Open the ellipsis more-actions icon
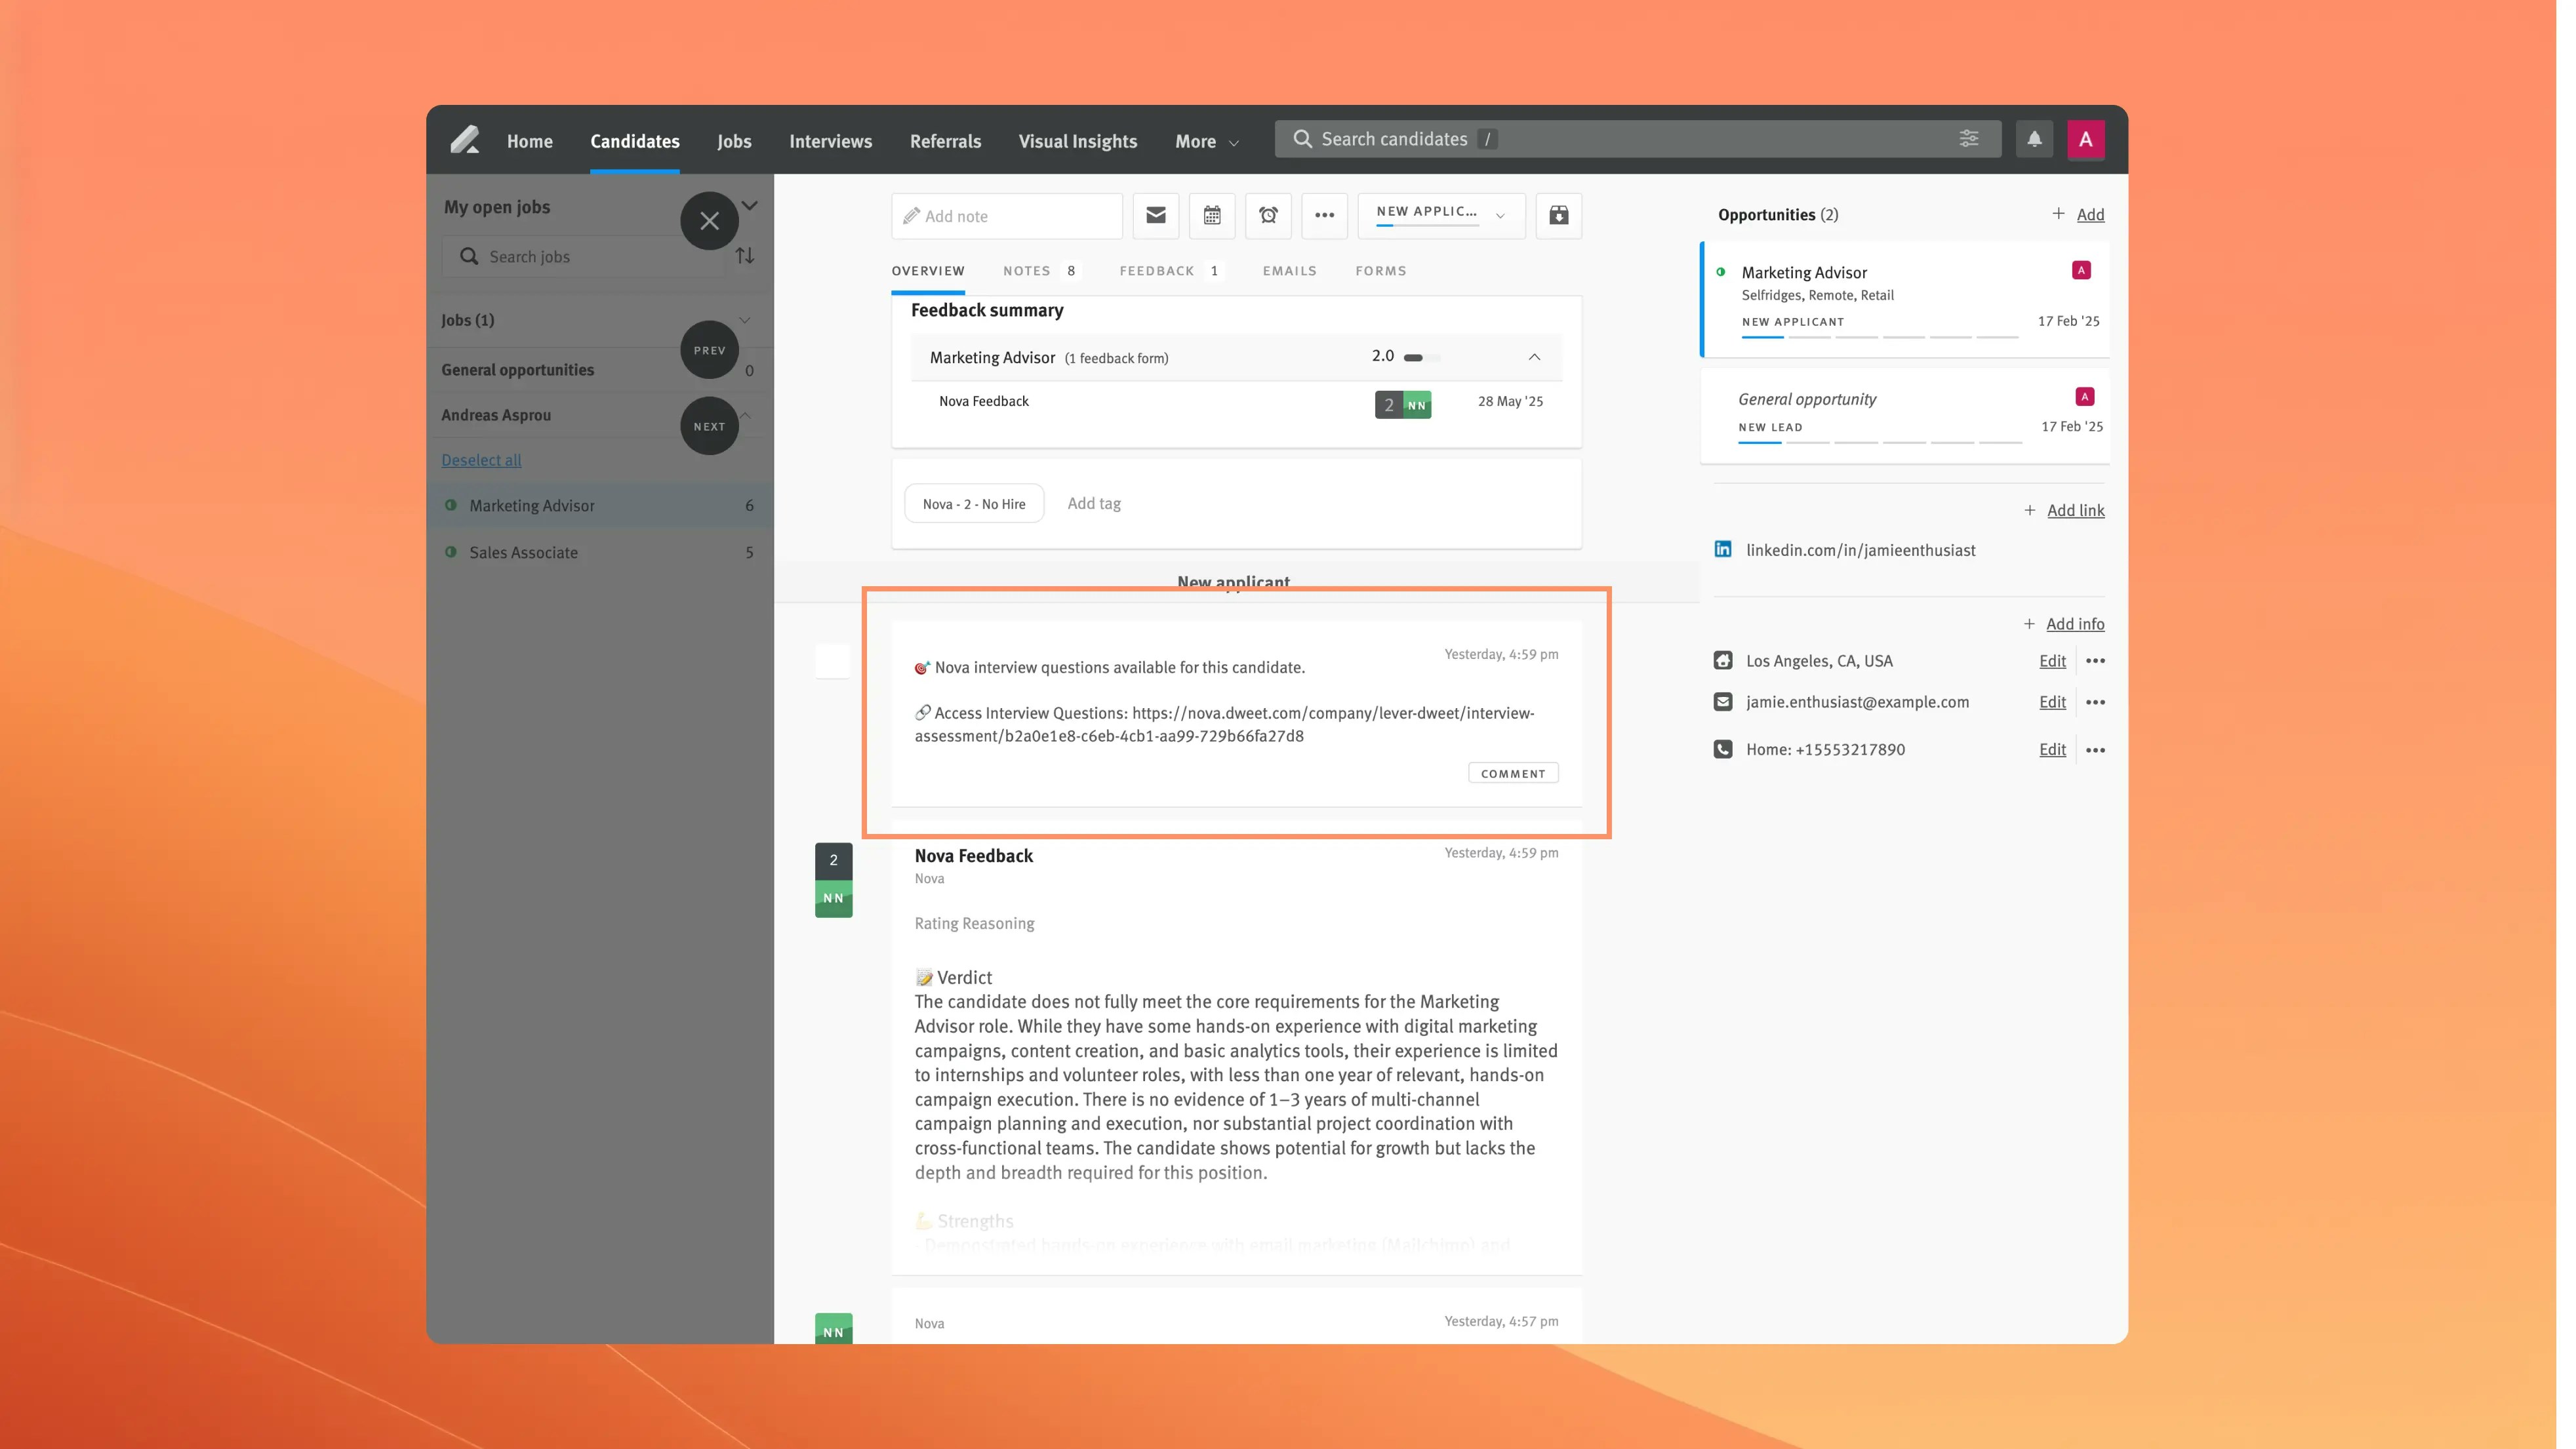Image resolution: width=2576 pixels, height=1449 pixels. point(1324,215)
